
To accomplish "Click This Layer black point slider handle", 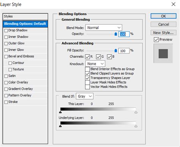I will [60, 112].
